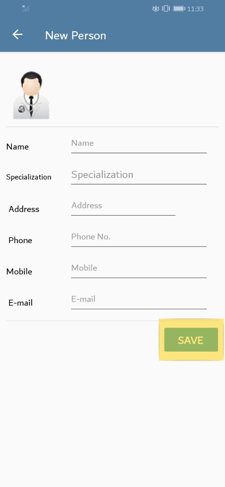The image size is (225, 487).
Task: Click the E-mail input field
Action: 139,300
